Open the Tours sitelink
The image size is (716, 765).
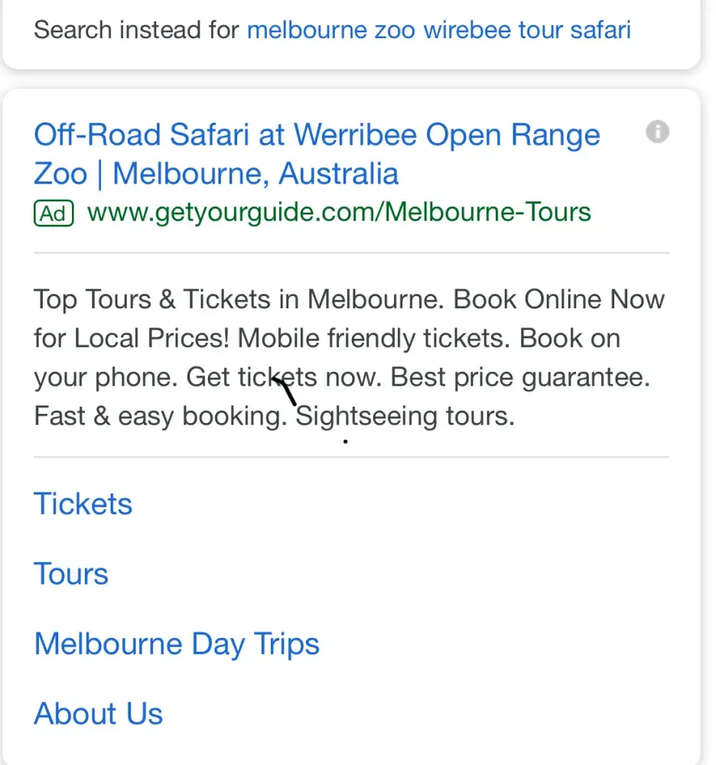(x=71, y=575)
